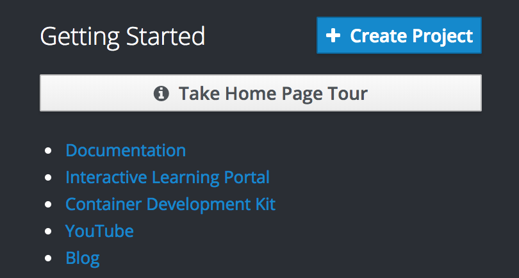
Task: Click the info circle icon on tour button
Action: click(161, 94)
